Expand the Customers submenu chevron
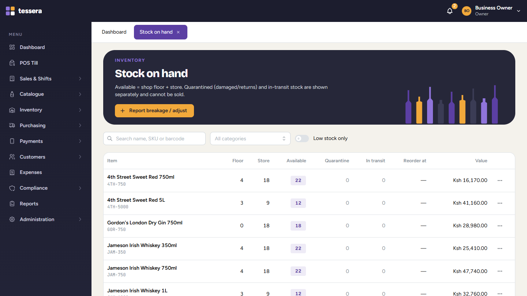 coord(80,157)
